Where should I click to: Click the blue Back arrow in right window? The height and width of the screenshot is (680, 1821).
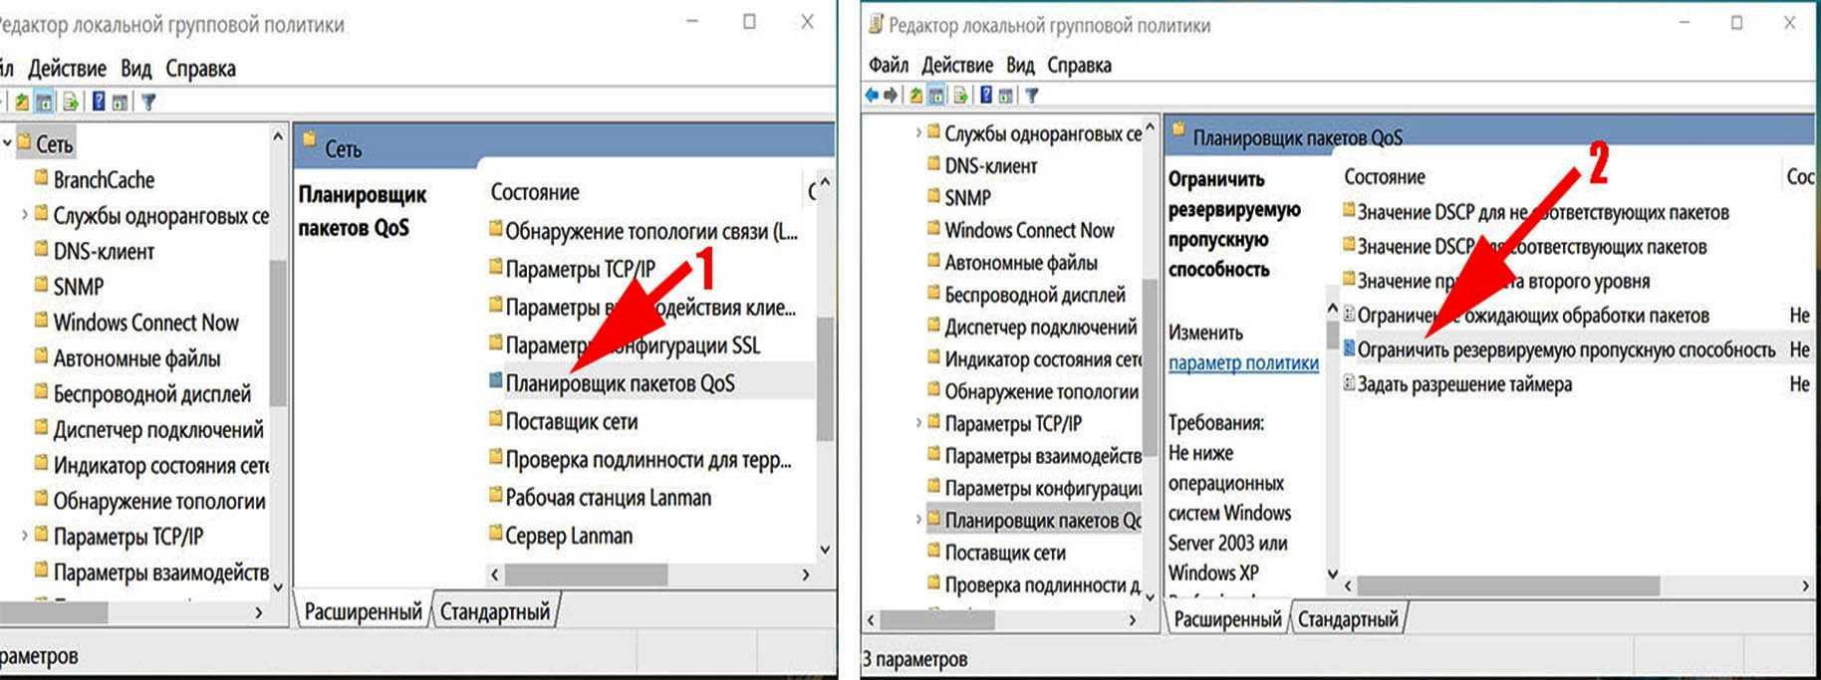coord(872,96)
